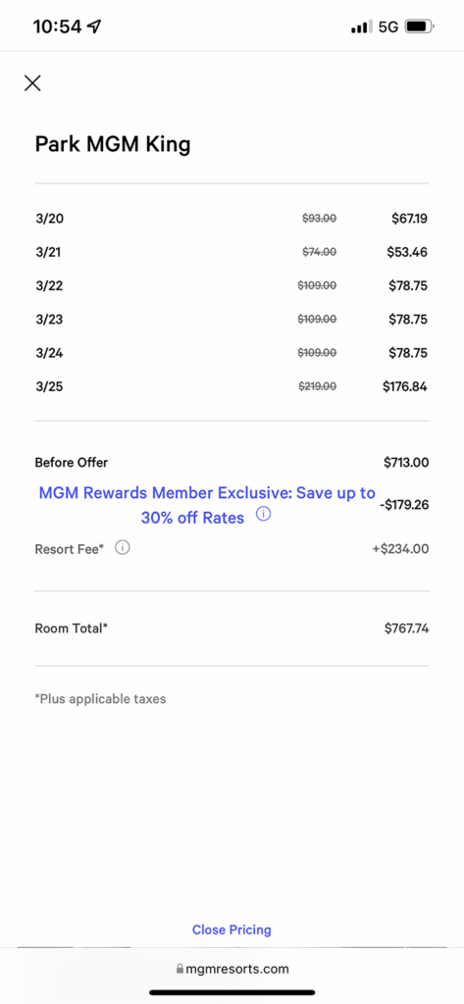
Task: Tap the Resort Fee +$234.00 amount
Action: click(x=400, y=548)
